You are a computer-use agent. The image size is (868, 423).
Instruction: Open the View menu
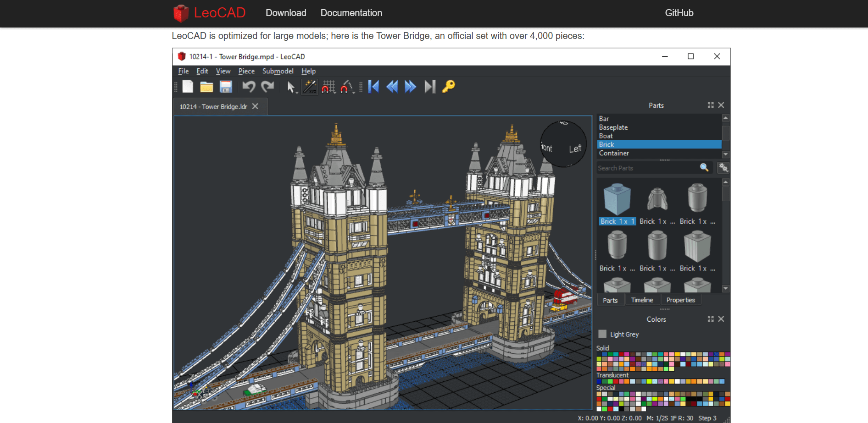click(x=223, y=71)
